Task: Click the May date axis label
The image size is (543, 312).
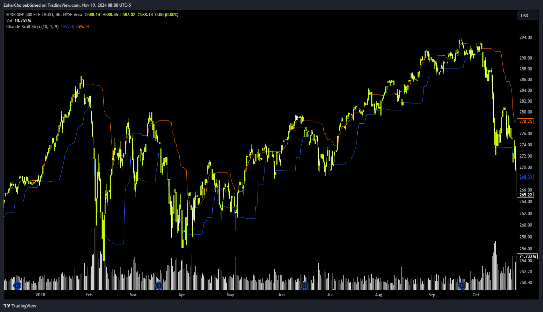Action: (230, 295)
